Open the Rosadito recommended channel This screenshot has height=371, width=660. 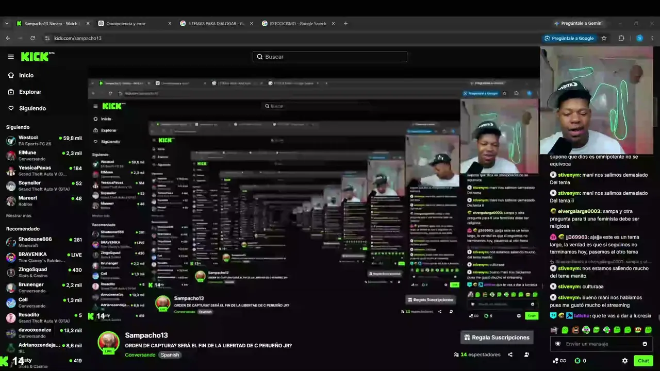pyautogui.click(x=44, y=317)
